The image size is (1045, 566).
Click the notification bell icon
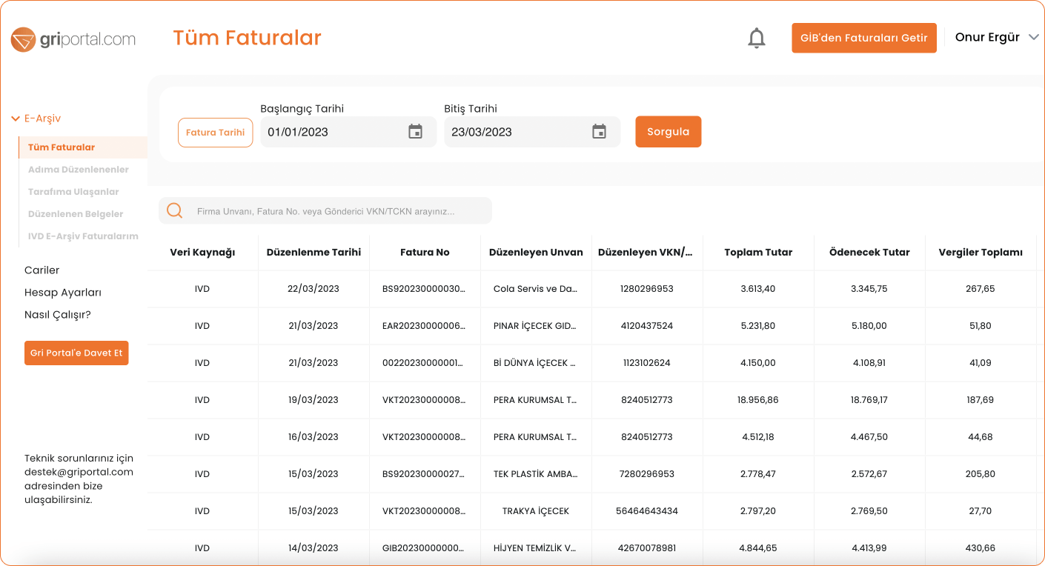tap(756, 38)
